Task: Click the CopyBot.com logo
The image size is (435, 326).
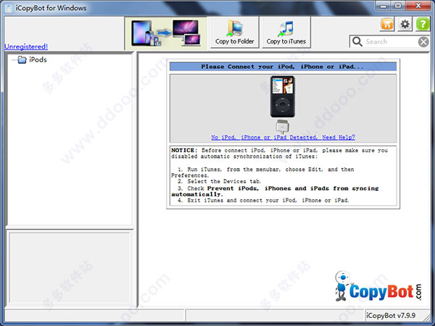Action: (x=378, y=286)
